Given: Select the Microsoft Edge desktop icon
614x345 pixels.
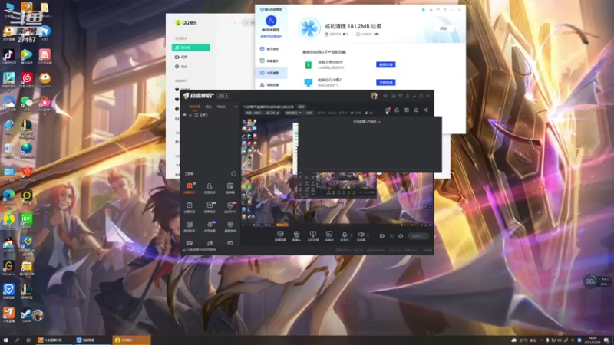Looking at the screenshot, I should coord(8,197).
